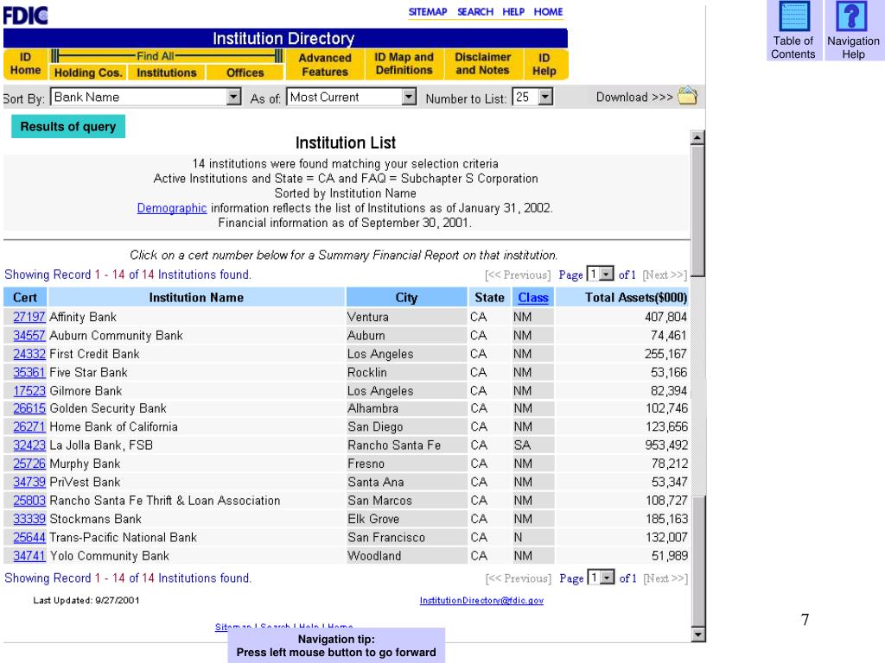885x663 pixels.
Task: Open Advanced Features tab
Action: coord(325,65)
